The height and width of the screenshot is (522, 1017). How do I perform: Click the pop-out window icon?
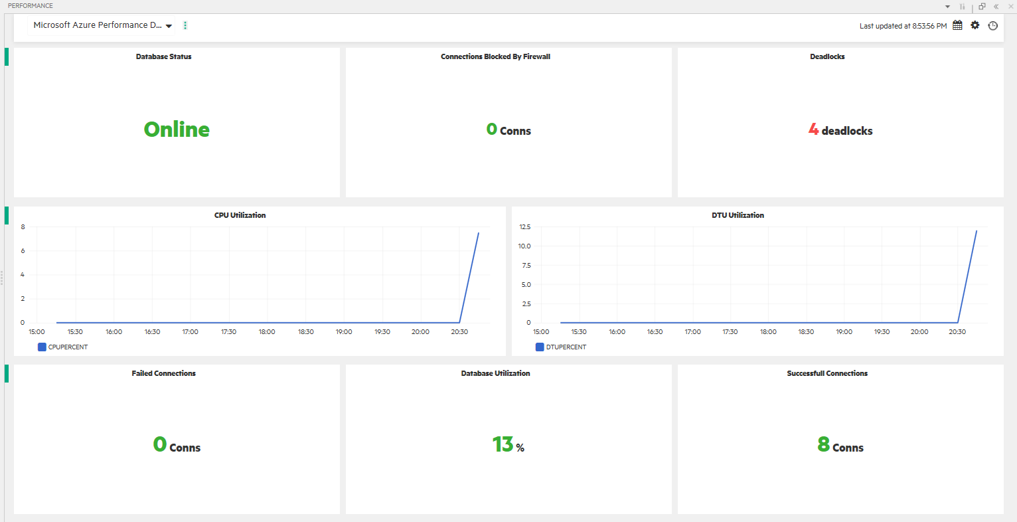pyautogui.click(x=981, y=6)
